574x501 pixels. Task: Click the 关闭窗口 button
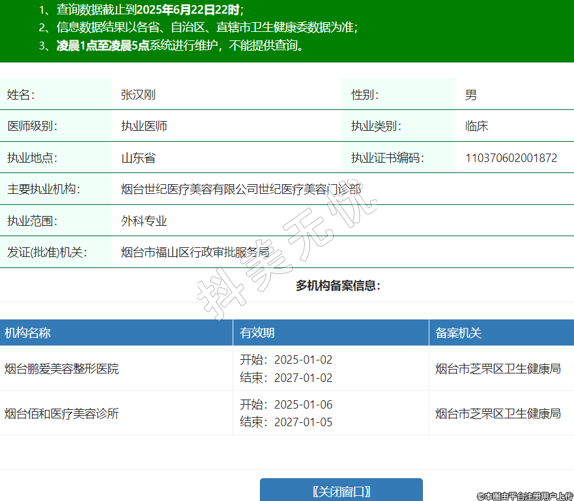[x=341, y=491]
